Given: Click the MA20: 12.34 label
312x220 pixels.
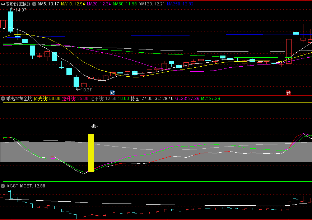Looking at the screenshot, I should [x=99, y=4].
